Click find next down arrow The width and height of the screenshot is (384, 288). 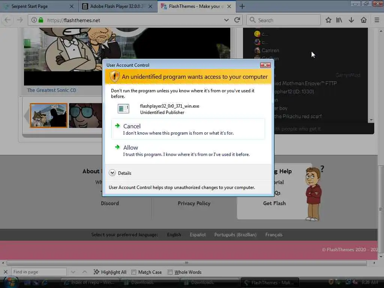[73, 272]
